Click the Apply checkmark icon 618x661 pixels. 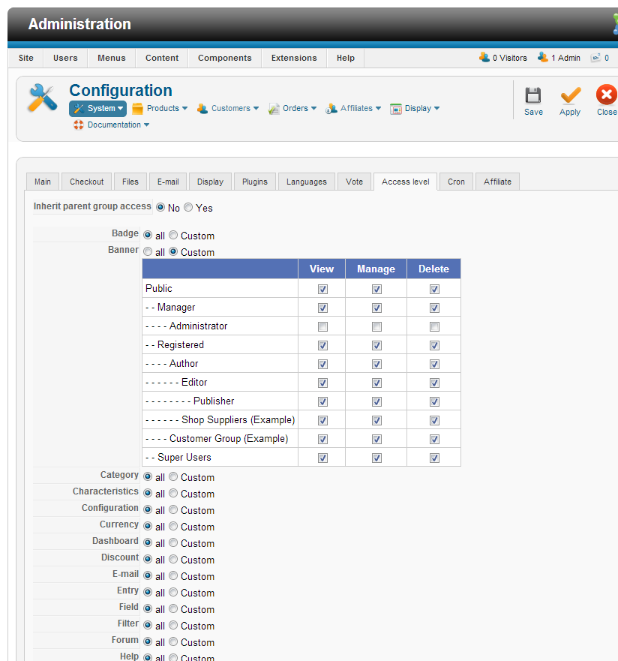pyautogui.click(x=571, y=95)
